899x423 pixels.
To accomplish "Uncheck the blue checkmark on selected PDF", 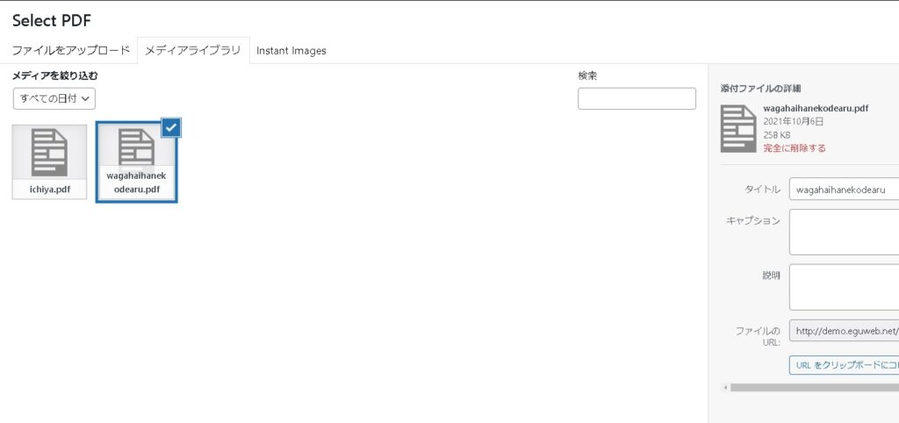I will point(172,127).
